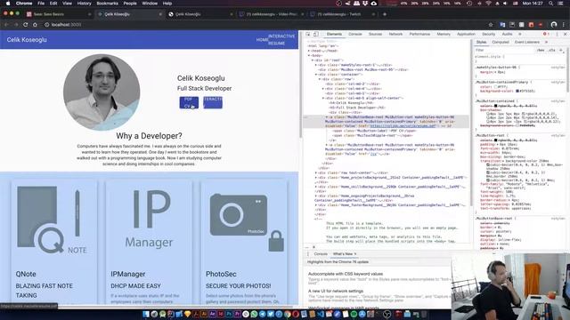
Task: Launch WhatsApp from the dock
Action: point(254,314)
